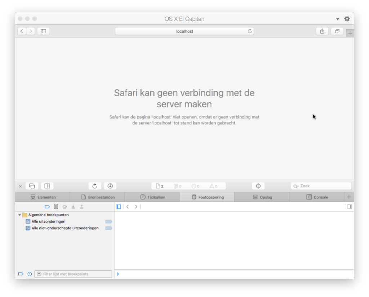Toggle niet-onderschepte uitzonderingen breakpoint marker

point(108,228)
